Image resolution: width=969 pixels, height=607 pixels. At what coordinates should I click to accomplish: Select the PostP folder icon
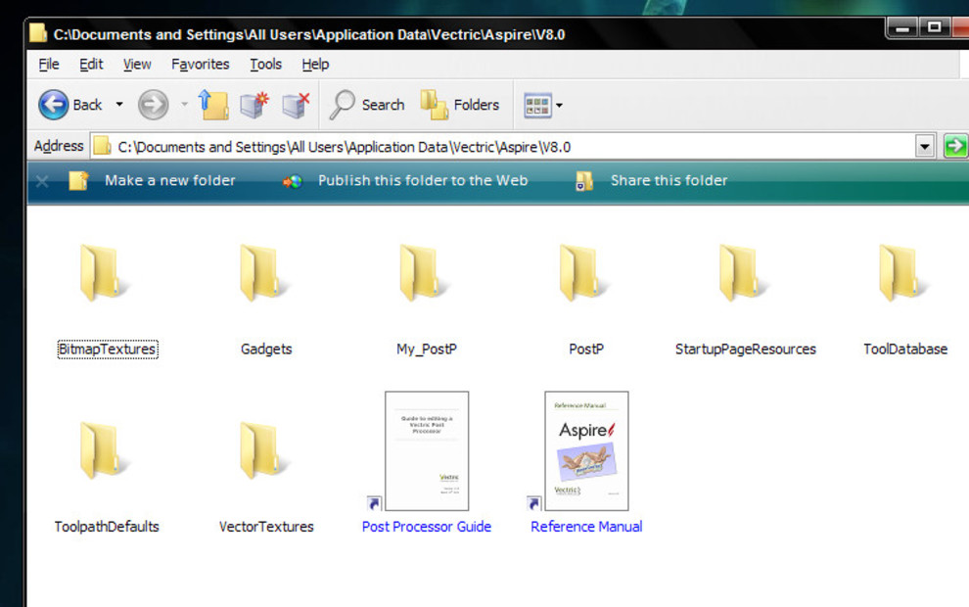582,272
